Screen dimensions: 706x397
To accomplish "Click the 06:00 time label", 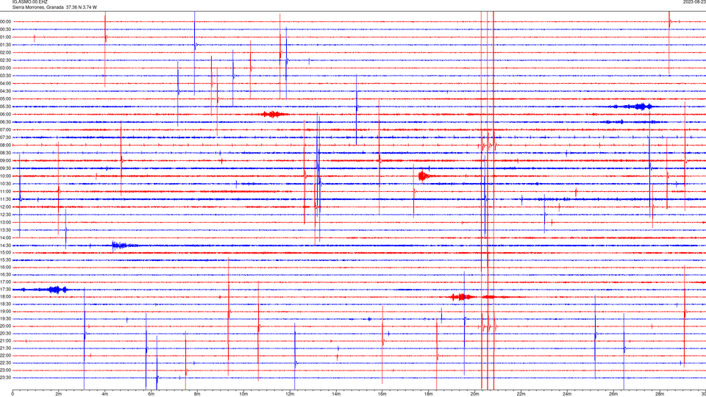I will point(6,115).
